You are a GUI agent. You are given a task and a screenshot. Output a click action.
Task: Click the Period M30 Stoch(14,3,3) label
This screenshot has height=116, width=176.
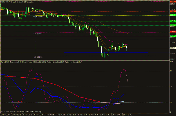(x=37, y=62)
